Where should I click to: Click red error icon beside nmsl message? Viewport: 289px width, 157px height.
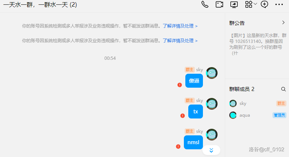[x=178, y=146]
